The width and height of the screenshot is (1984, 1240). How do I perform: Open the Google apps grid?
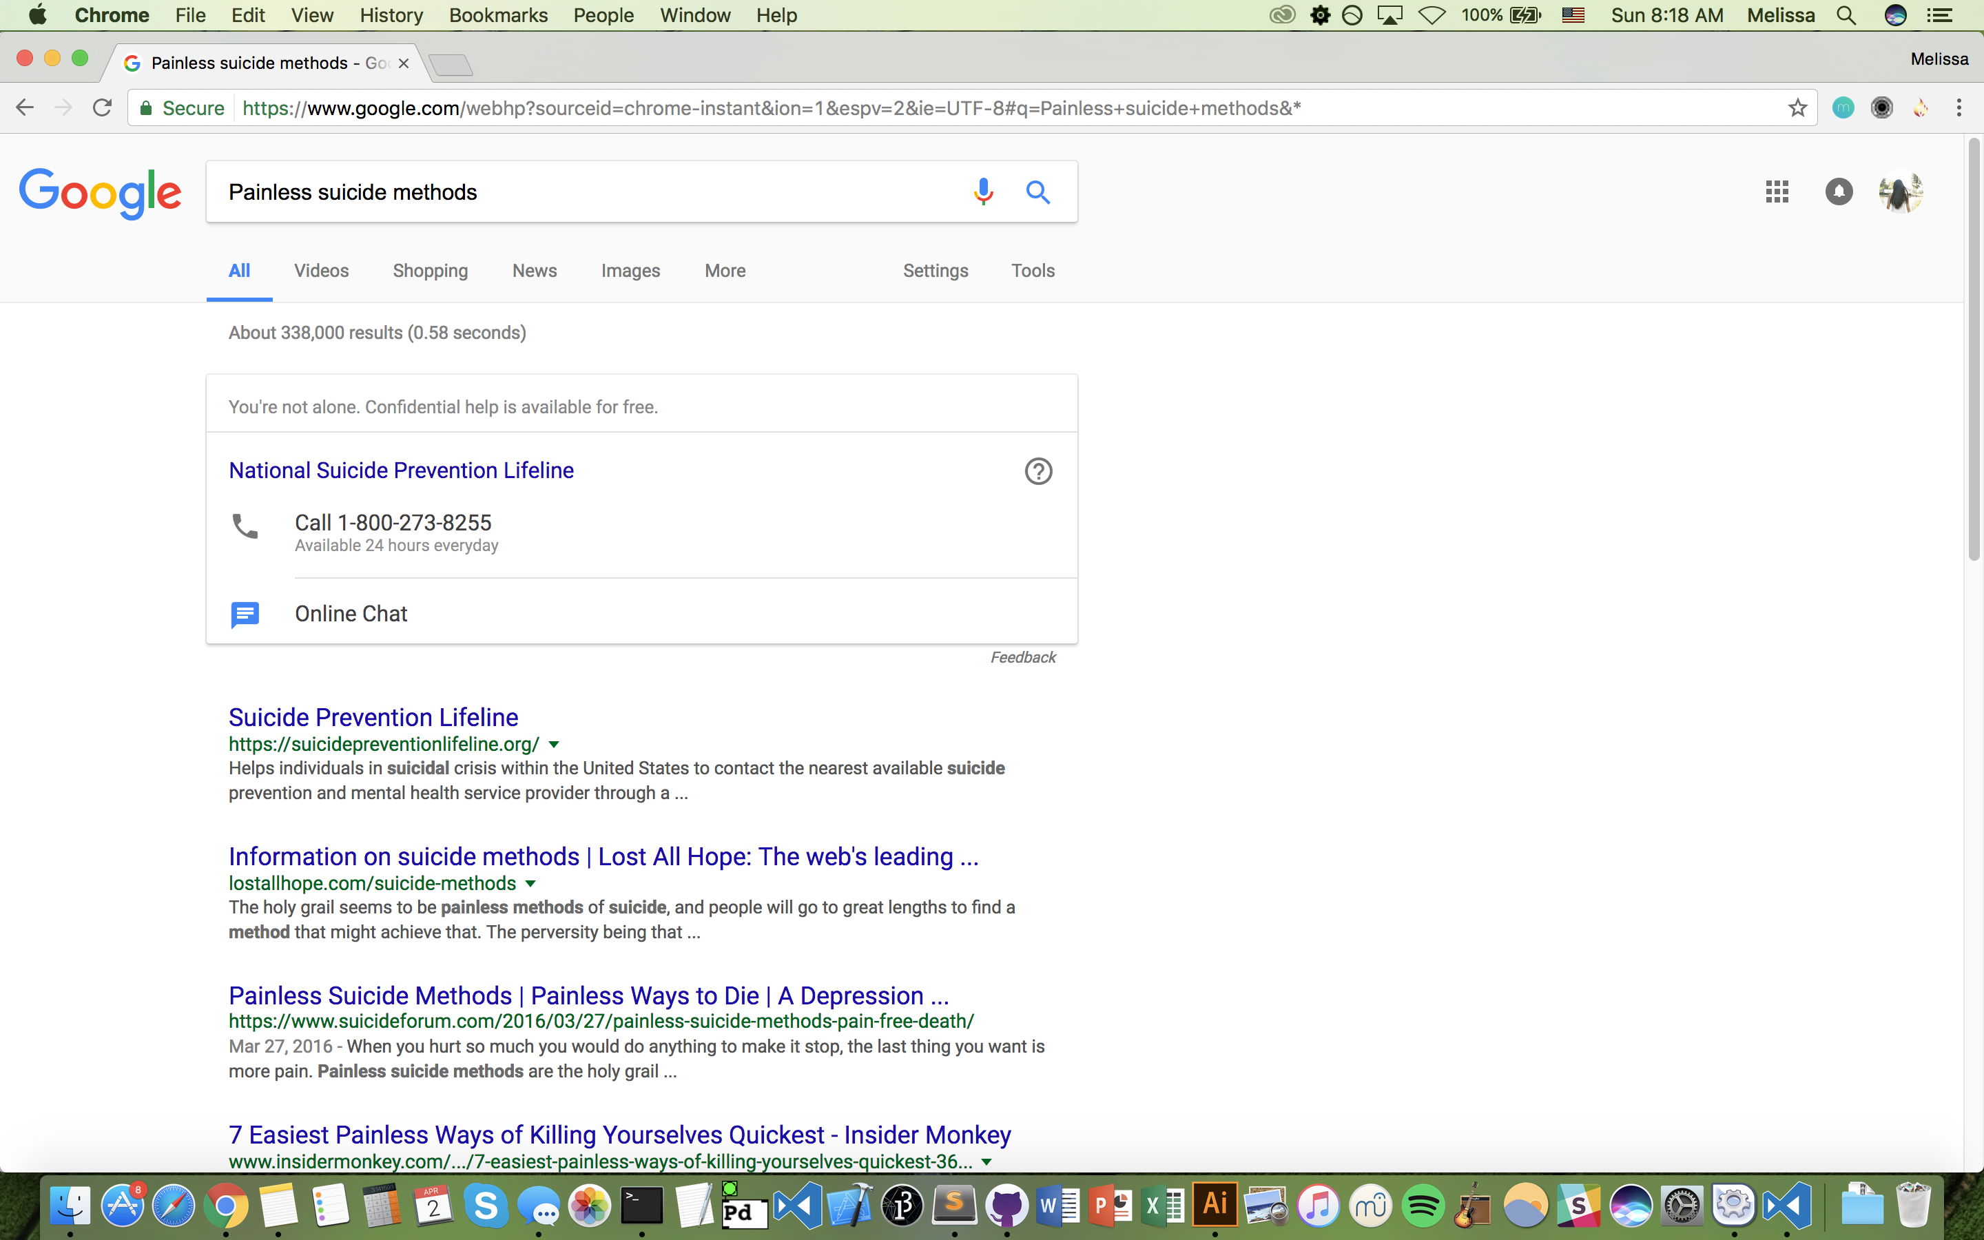point(1777,192)
